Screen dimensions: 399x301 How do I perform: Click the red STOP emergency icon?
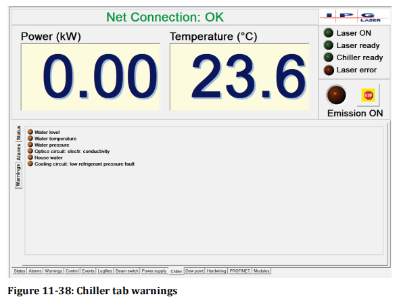point(368,95)
